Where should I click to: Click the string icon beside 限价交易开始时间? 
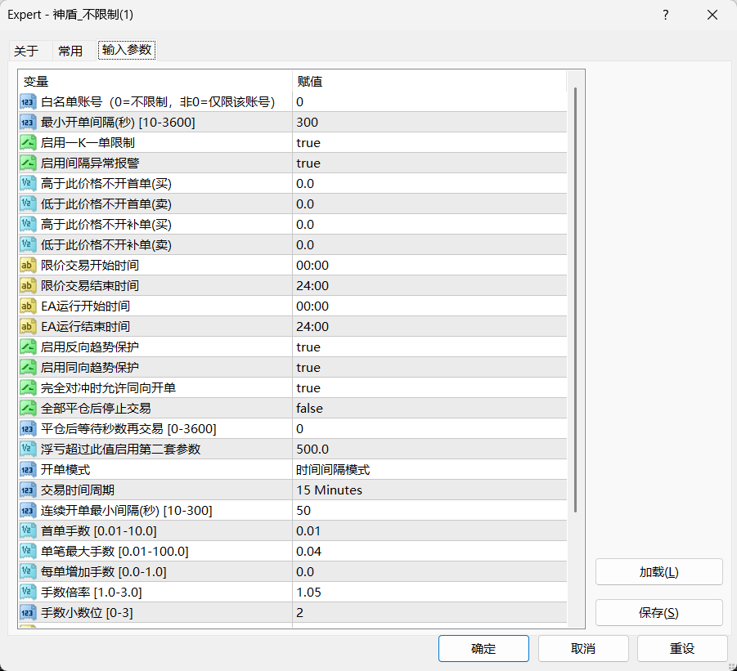28,266
